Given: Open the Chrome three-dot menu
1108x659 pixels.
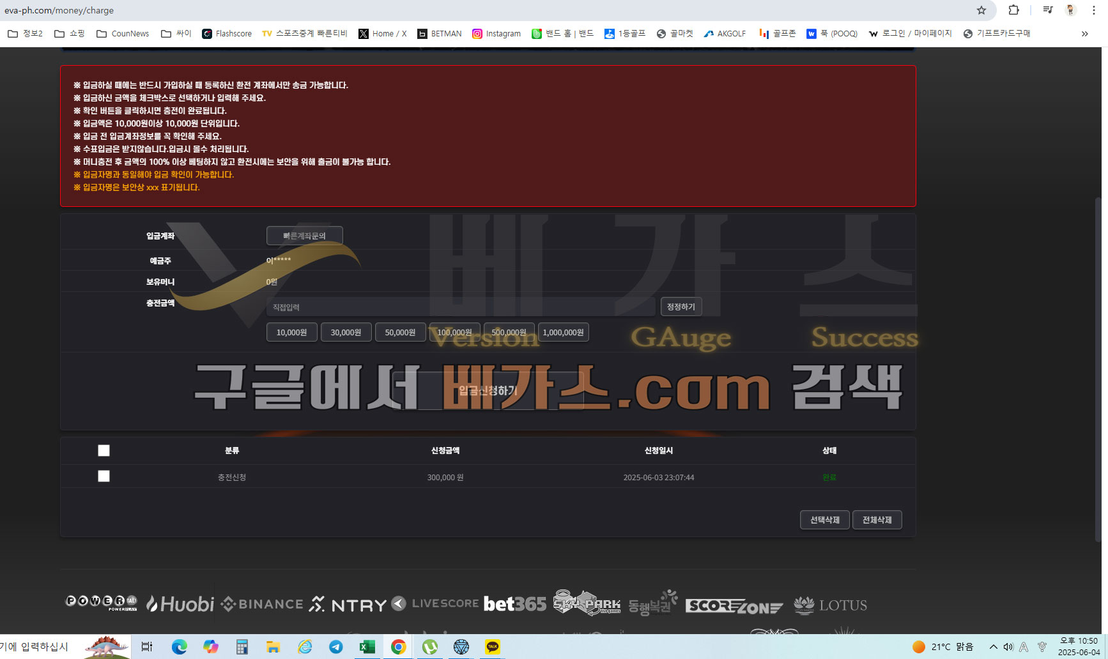Looking at the screenshot, I should (x=1094, y=10).
